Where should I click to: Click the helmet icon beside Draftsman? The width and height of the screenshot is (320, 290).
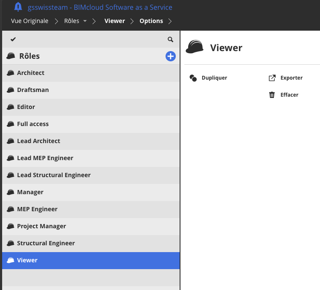10,90
